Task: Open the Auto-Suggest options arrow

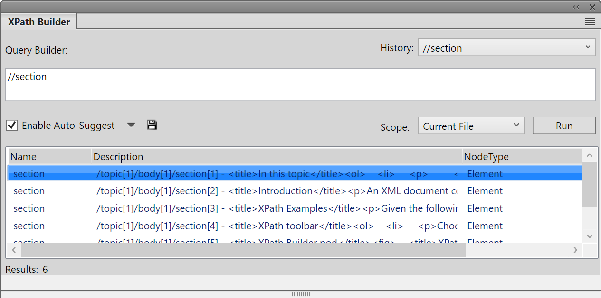Action: point(131,125)
